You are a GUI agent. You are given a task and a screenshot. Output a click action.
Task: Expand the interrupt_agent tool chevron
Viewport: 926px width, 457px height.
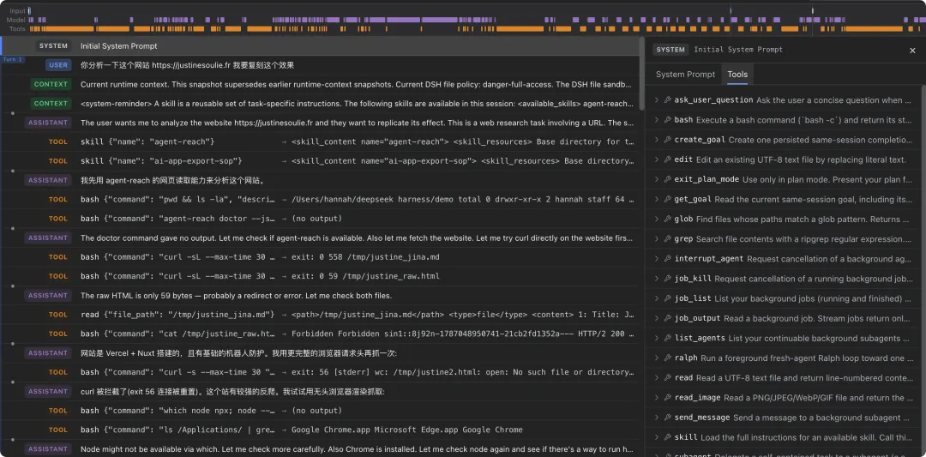point(656,259)
